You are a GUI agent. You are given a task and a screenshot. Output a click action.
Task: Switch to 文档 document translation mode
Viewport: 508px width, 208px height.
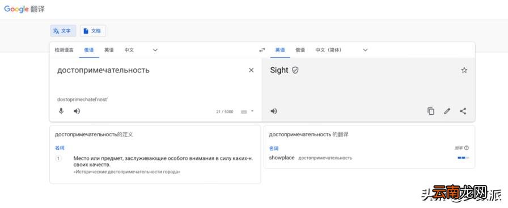pyautogui.click(x=92, y=31)
